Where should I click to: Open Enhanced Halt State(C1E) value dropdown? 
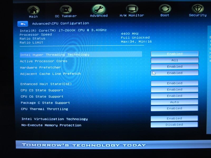pos(175,83)
